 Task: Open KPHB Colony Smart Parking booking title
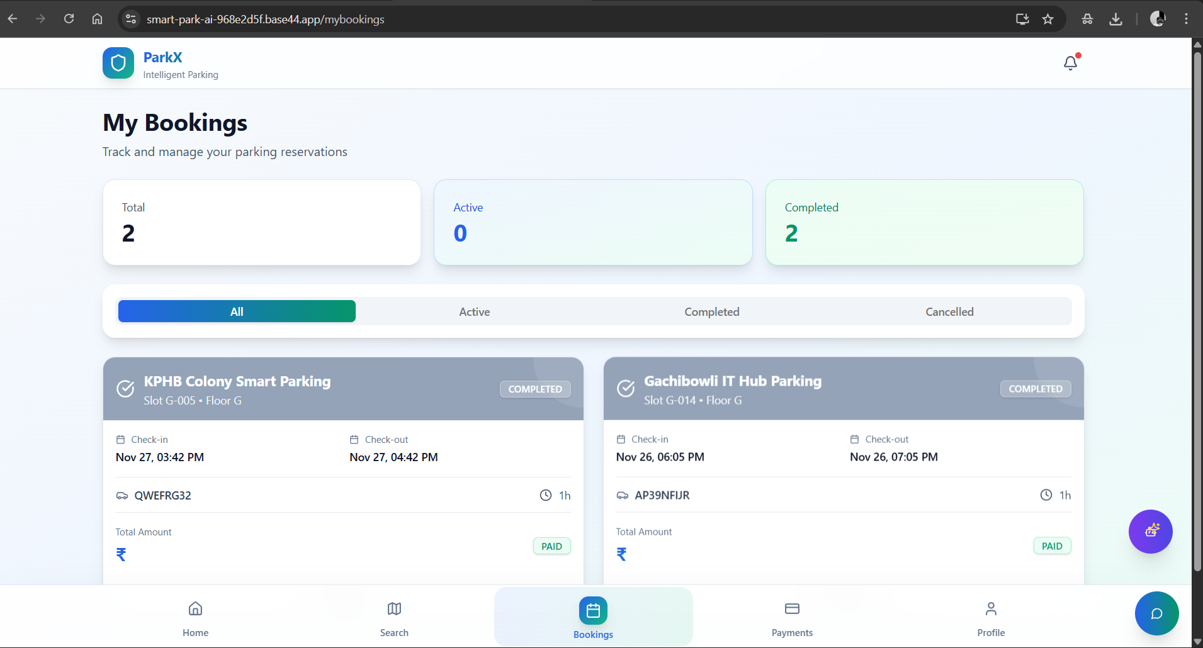click(237, 381)
